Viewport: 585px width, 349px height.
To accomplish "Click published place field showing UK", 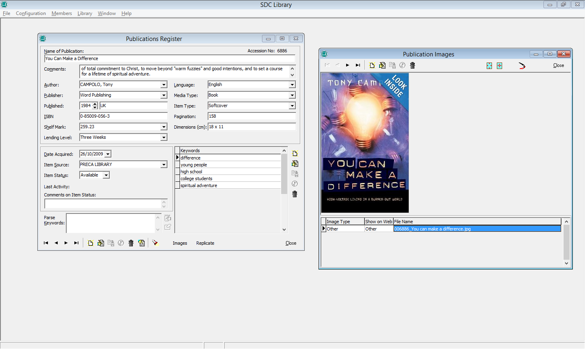I will (134, 106).
